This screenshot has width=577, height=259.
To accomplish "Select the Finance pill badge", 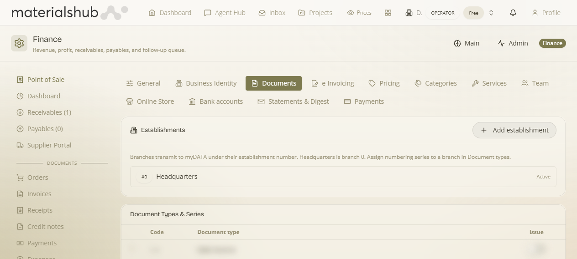I will pyautogui.click(x=552, y=43).
